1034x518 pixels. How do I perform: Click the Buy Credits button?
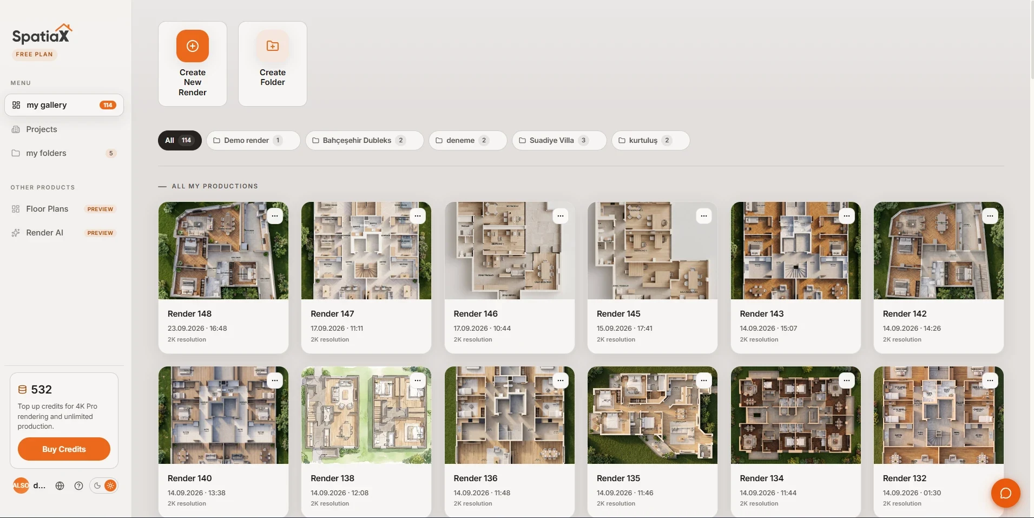coord(64,449)
